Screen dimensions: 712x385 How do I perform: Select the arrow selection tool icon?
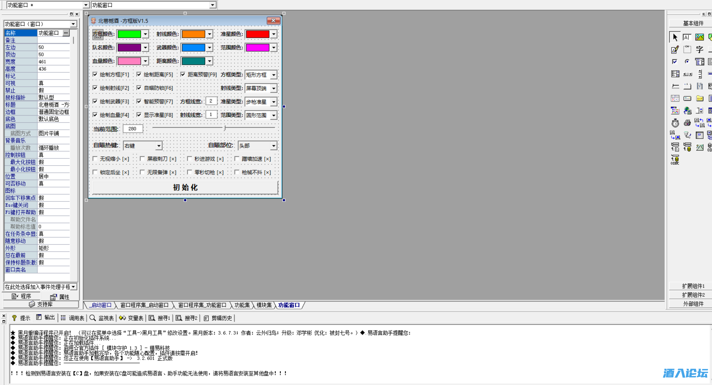pyautogui.click(x=675, y=37)
